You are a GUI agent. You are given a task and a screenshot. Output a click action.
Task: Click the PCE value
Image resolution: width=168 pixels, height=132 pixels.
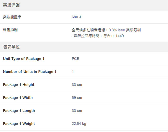(x=75, y=59)
